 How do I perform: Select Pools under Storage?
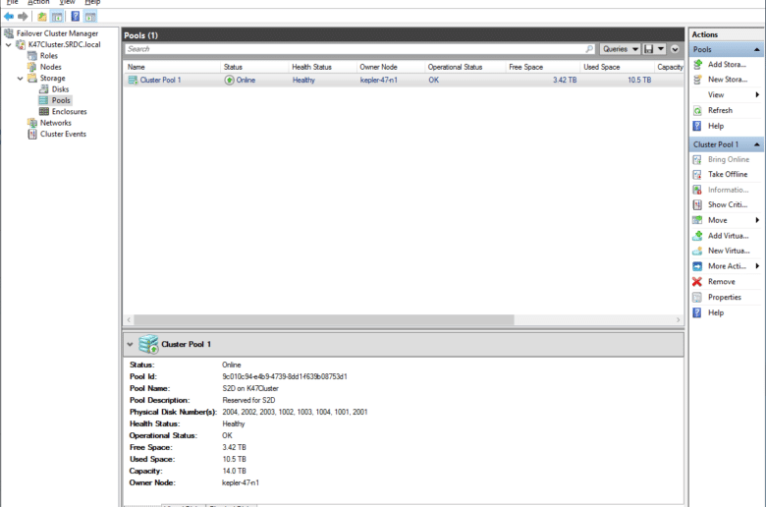point(61,100)
